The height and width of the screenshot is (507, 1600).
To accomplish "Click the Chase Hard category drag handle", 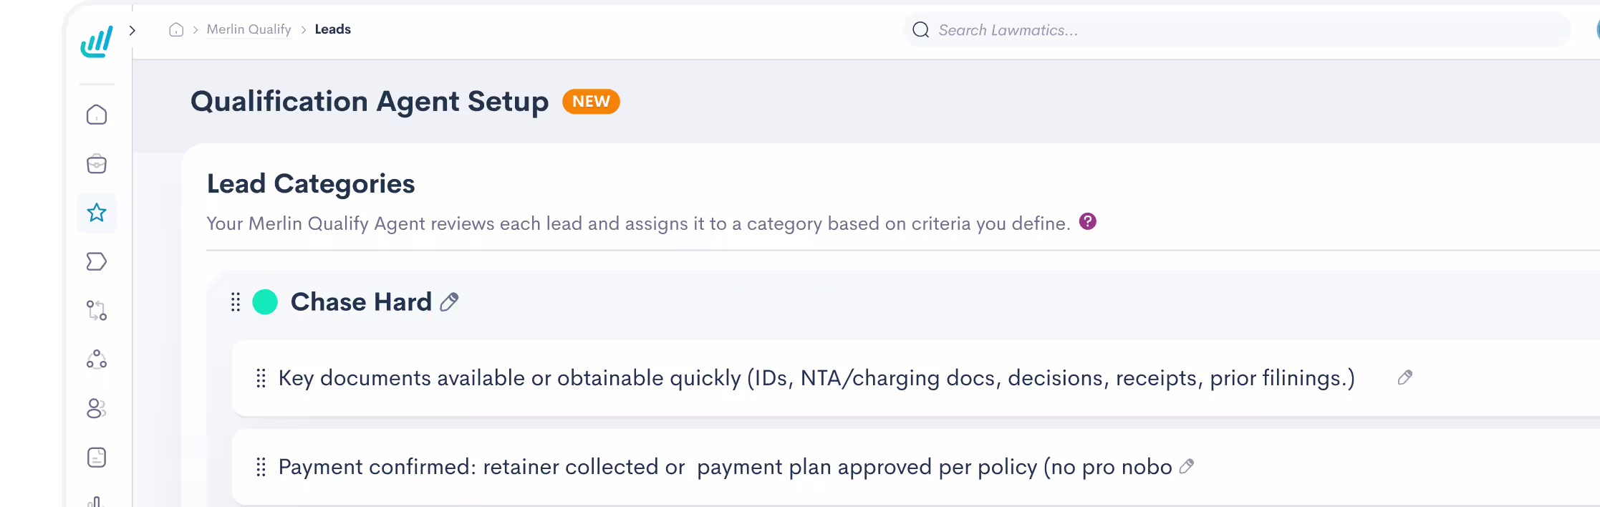I will click(x=236, y=302).
